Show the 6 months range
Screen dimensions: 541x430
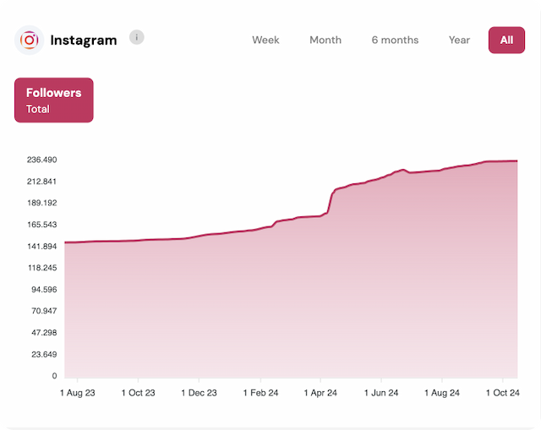coord(395,40)
